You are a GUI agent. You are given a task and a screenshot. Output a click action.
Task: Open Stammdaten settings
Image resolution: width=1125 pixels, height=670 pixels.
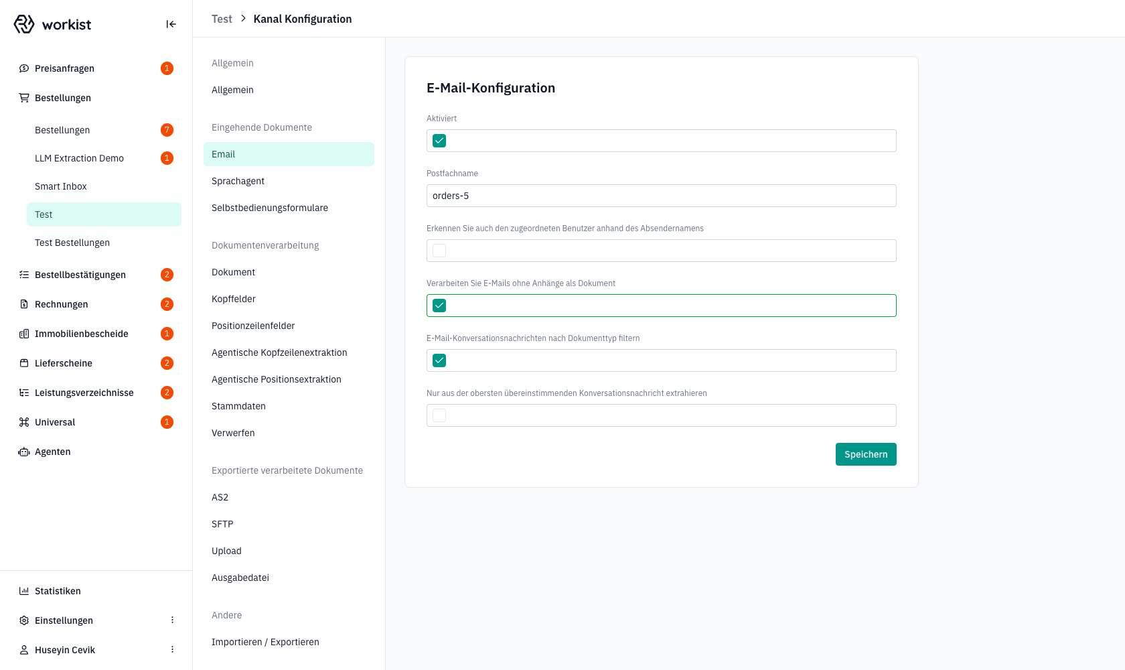pyautogui.click(x=289, y=406)
